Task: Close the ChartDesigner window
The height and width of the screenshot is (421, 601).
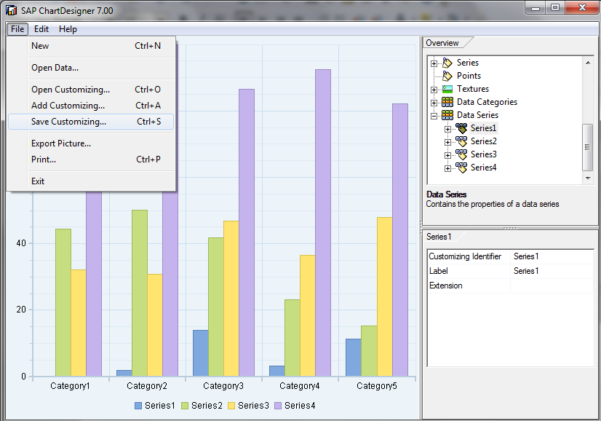Action: click(x=582, y=8)
